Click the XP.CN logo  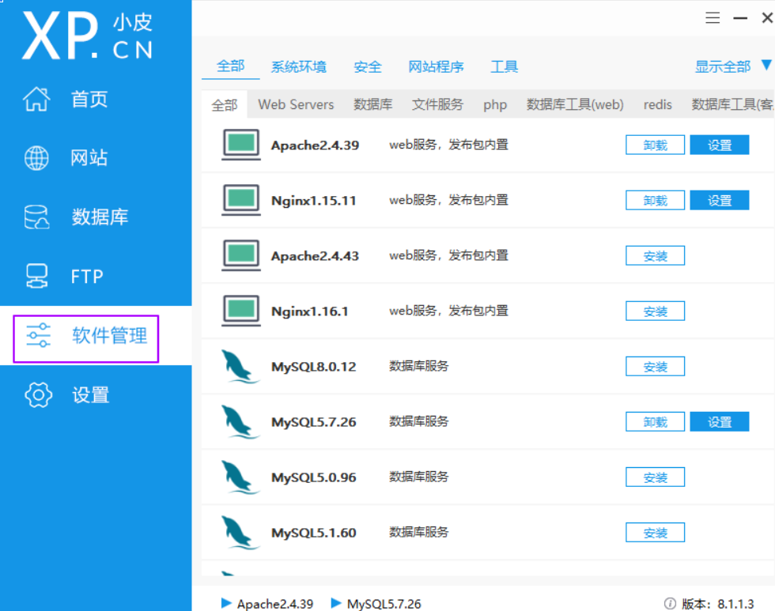click(x=88, y=36)
